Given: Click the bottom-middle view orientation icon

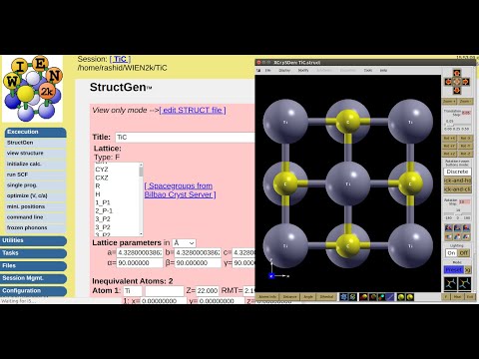Looking at the screenshot, I should pyautogui.click(x=457, y=236).
